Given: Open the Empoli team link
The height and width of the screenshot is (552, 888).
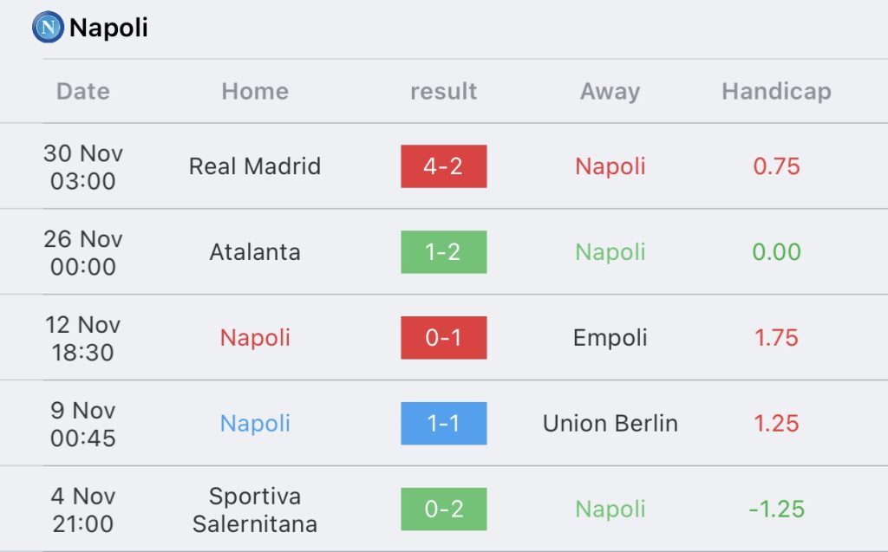Looking at the screenshot, I should 610,338.
